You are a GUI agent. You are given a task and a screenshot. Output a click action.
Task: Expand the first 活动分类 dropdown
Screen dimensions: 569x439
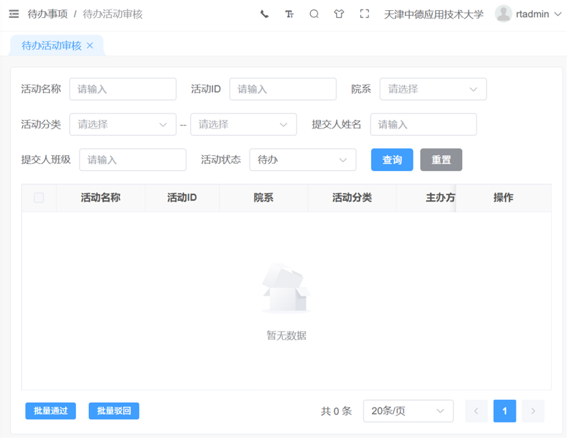(x=123, y=125)
